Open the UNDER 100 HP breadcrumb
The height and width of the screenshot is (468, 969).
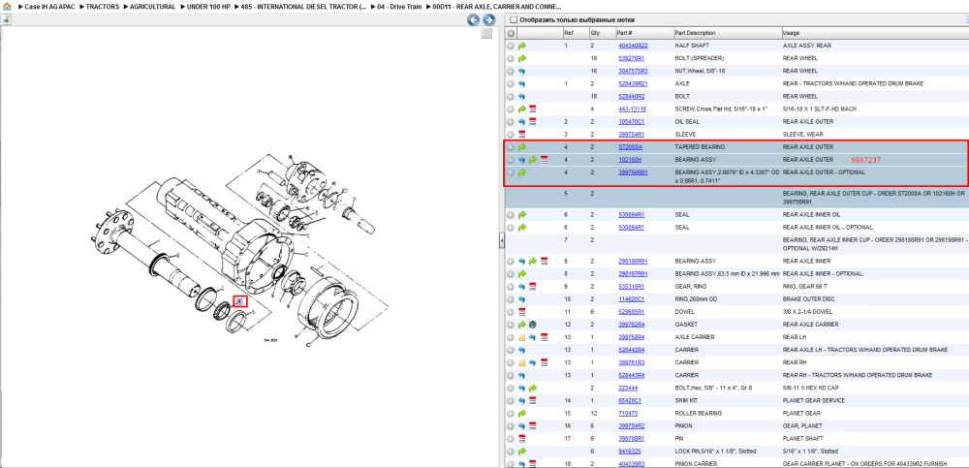tap(208, 7)
